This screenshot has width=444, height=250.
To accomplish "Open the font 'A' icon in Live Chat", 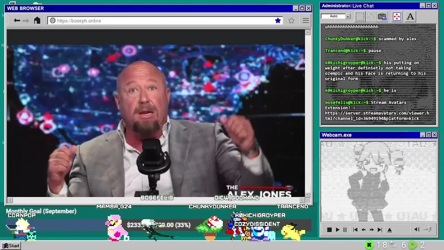I will tap(410, 16).
